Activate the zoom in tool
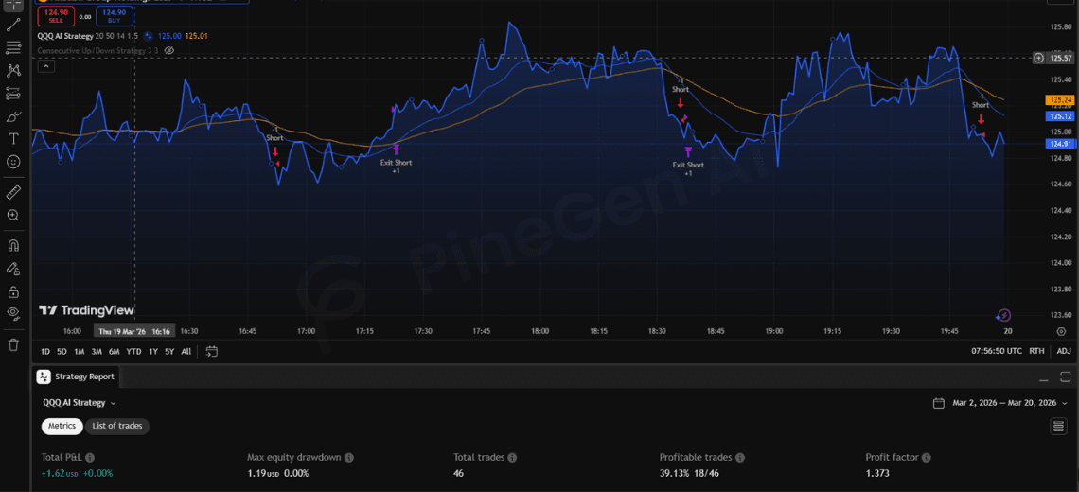 13,216
